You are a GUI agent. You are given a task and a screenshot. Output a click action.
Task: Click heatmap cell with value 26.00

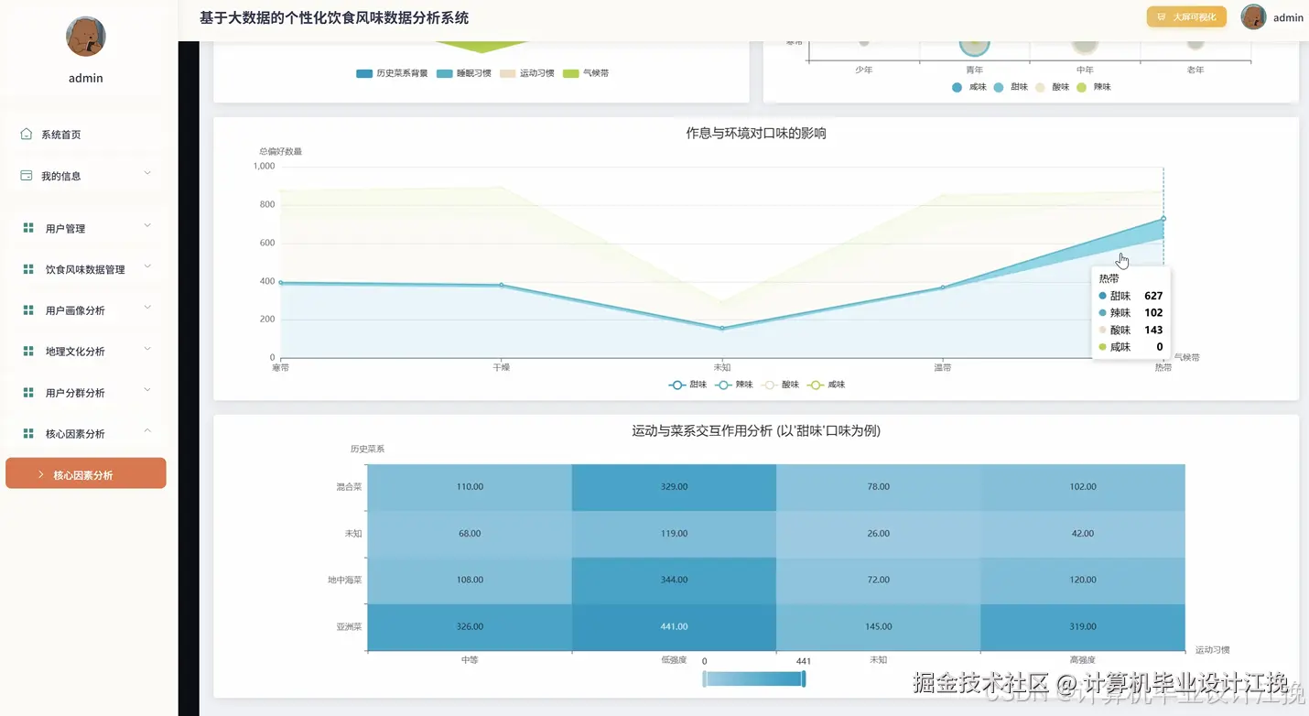[x=878, y=534]
